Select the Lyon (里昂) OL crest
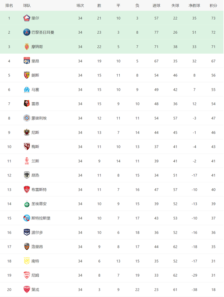 pos(27,61)
